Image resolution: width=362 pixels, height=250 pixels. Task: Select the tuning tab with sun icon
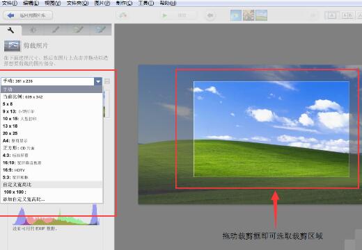point(33,30)
